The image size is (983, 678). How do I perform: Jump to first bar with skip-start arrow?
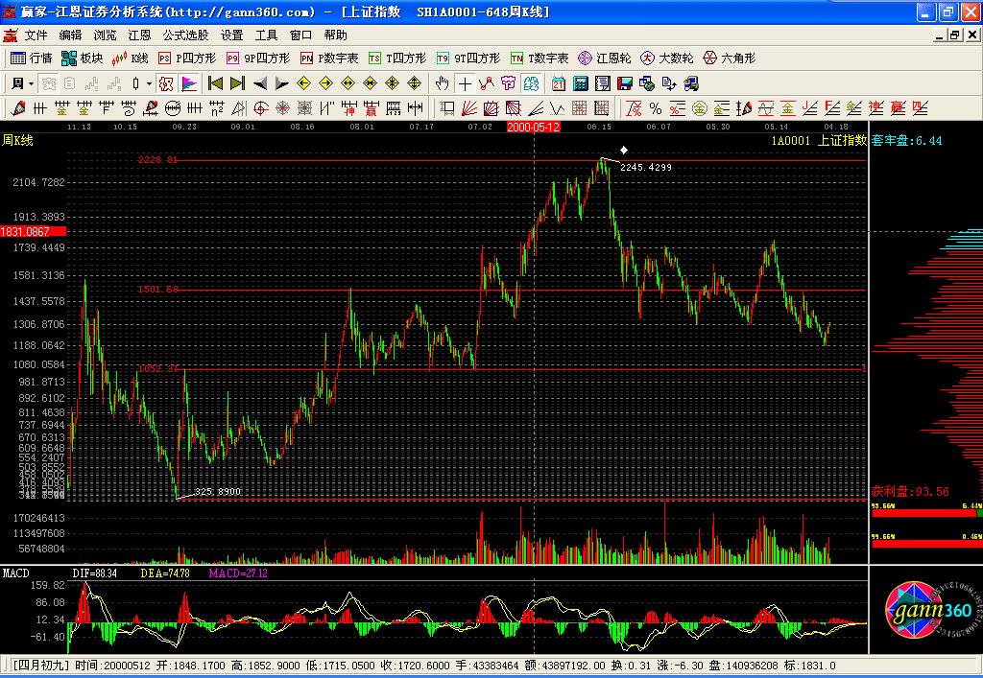coord(215,83)
